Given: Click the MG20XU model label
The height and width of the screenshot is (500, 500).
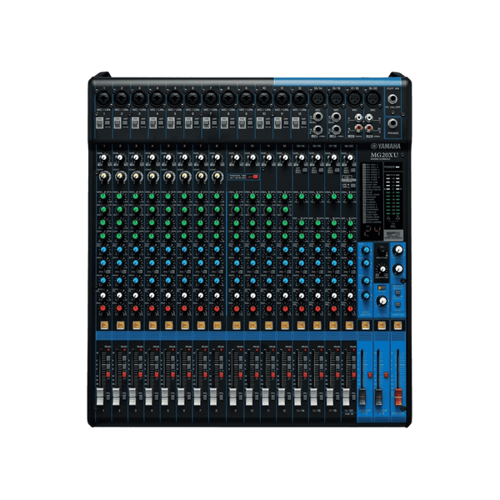Looking at the screenshot, I should (x=384, y=155).
